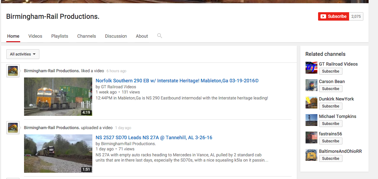Image resolution: width=378 pixels, height=179 pixels.
Task: Open the Norfolk Southern 290 EB video title
Action: (177, 81)
